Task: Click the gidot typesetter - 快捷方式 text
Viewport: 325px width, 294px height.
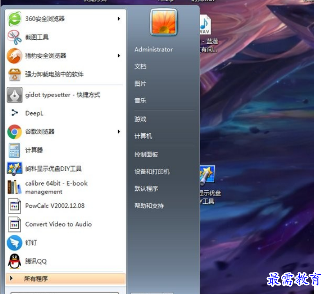Action: point(62,95)
